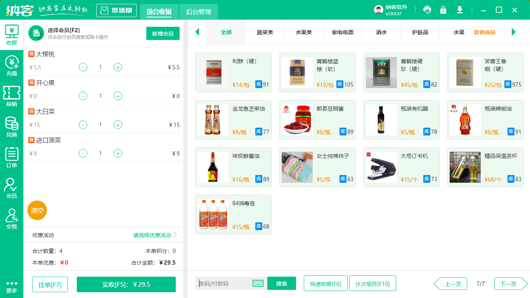The height and width of the screenshot is (298, 530).
Task: Click the 新增会员 button
Action: click(163, 34)
